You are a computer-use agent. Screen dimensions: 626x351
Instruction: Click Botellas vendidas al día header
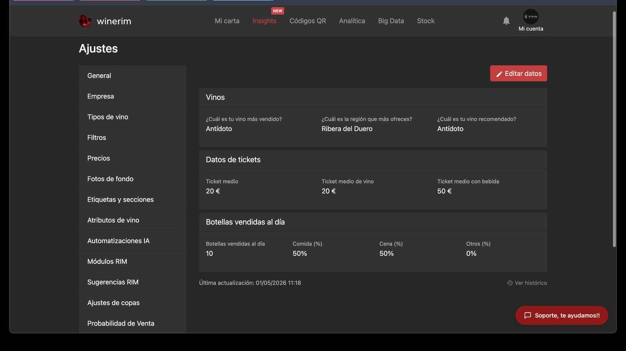[x=245, y=222]
